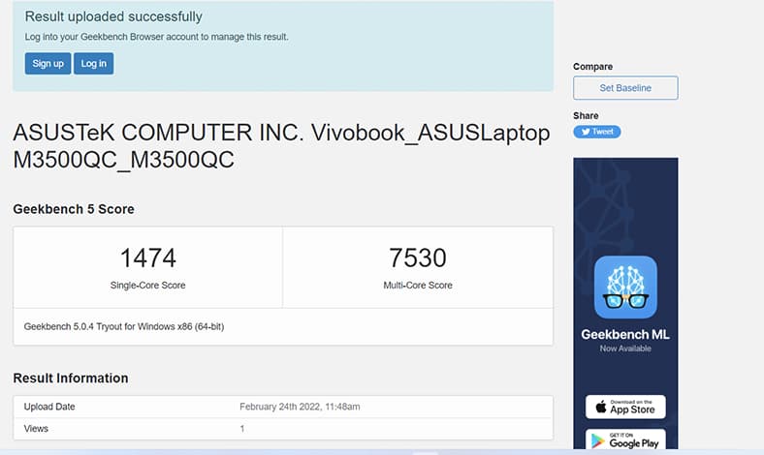Click the Single-Core Score label

(147, 286)
